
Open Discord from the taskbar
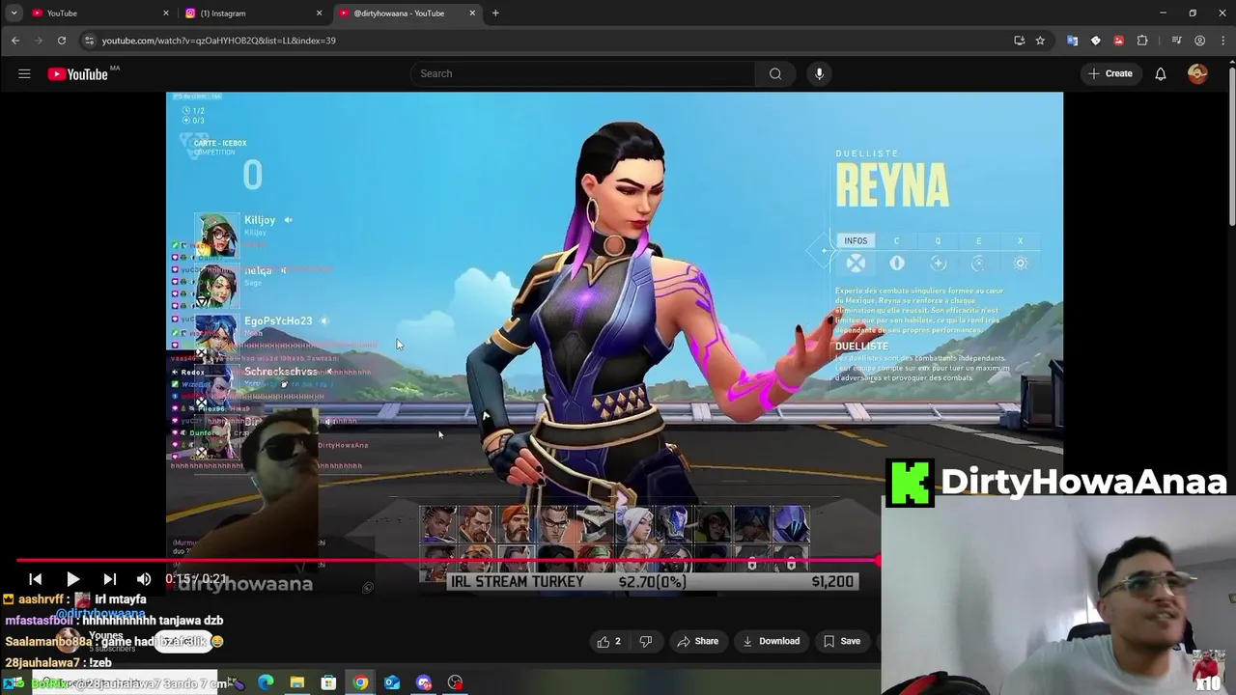(x=424, y=682)
